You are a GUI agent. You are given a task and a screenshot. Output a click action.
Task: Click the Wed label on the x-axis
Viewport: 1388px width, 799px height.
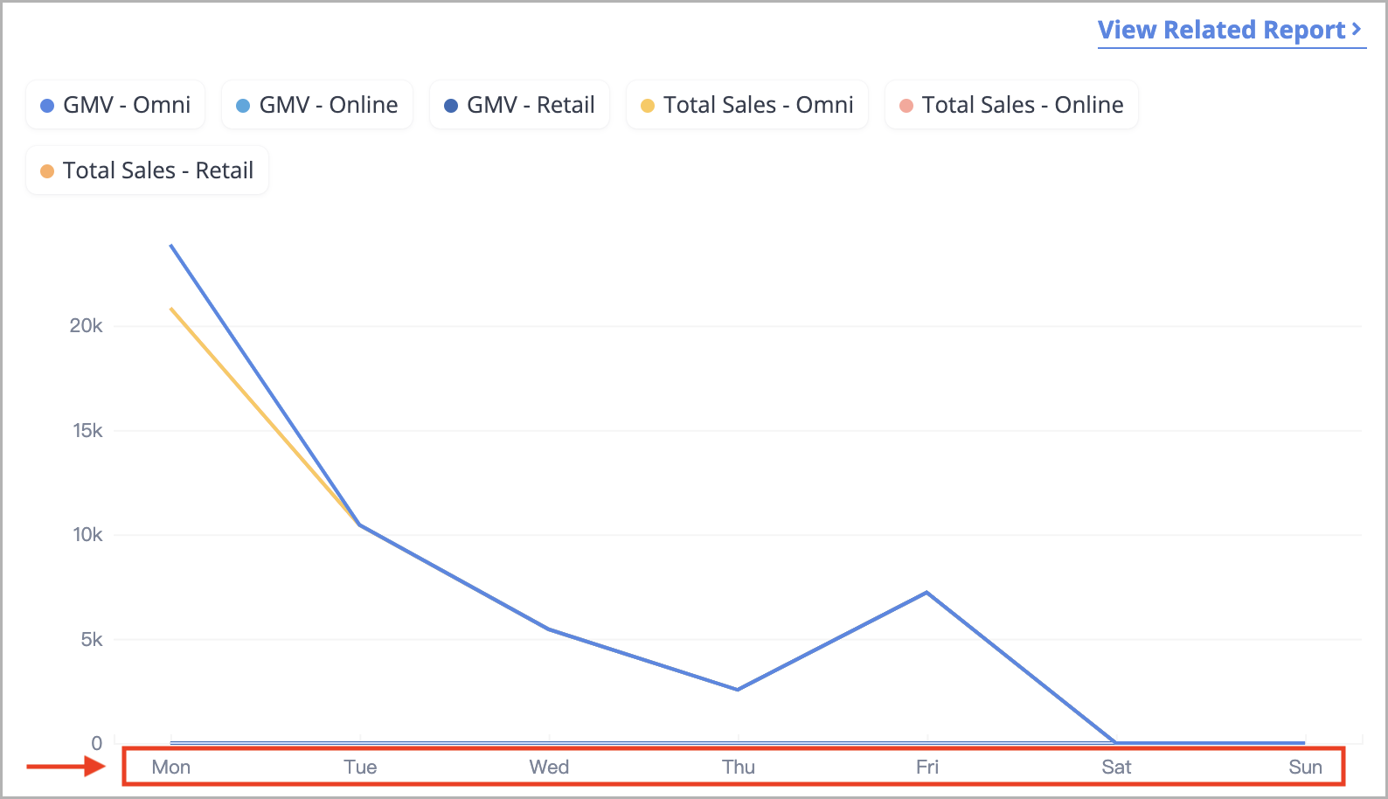[x=549, y=768]
